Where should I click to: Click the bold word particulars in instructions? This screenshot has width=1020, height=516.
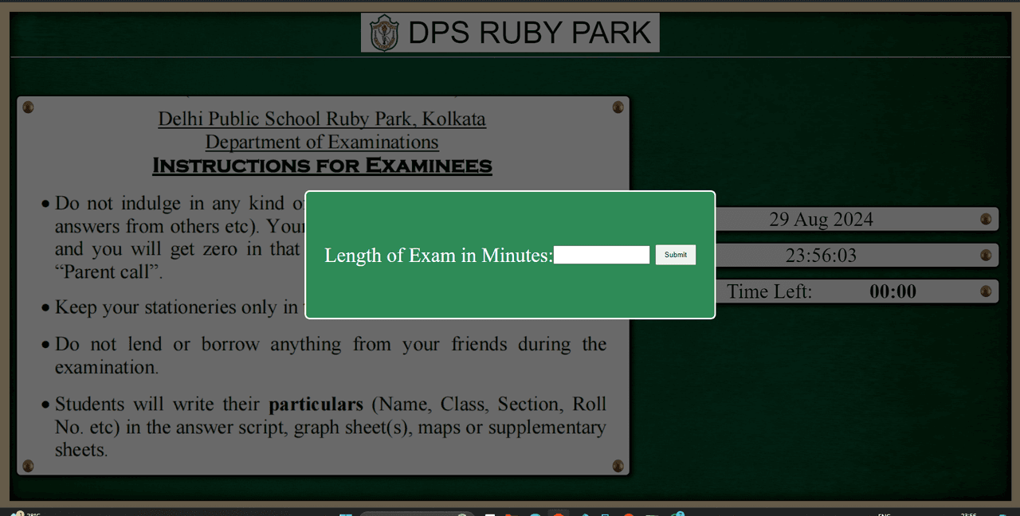316,404
